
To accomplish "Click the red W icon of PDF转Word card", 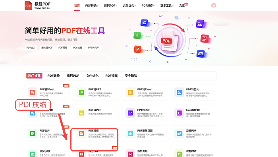I will (33, 92).
